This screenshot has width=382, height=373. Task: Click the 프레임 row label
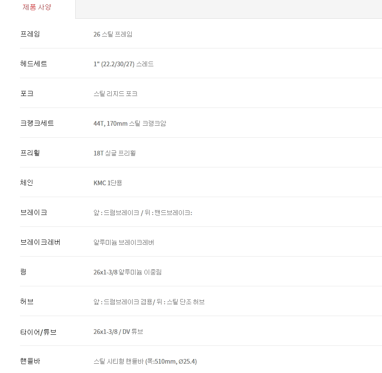(x=30, y=34)
